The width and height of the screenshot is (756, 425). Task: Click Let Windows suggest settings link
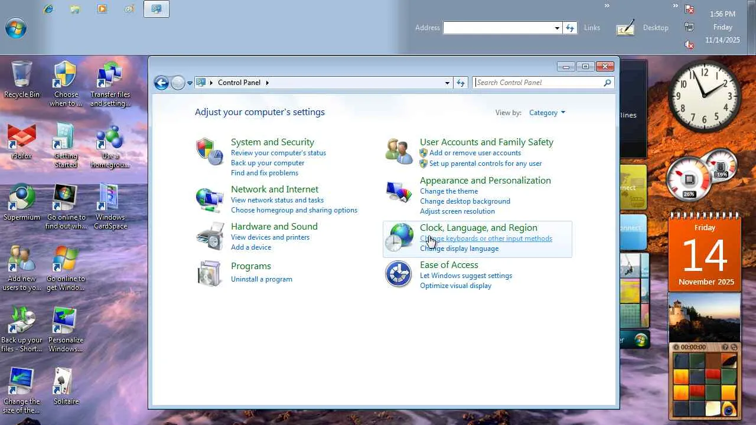466,276
